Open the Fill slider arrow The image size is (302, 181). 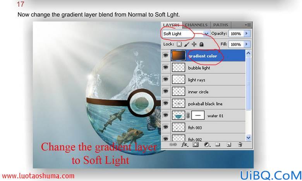pyautogui.click(x=247, y=44)
